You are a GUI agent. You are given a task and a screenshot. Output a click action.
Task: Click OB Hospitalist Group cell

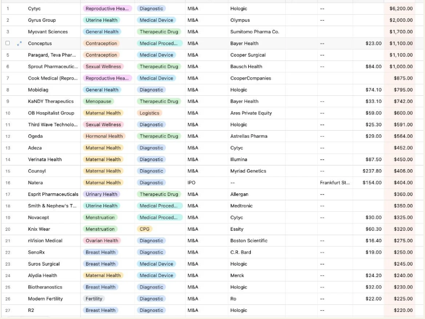[51, 113]
